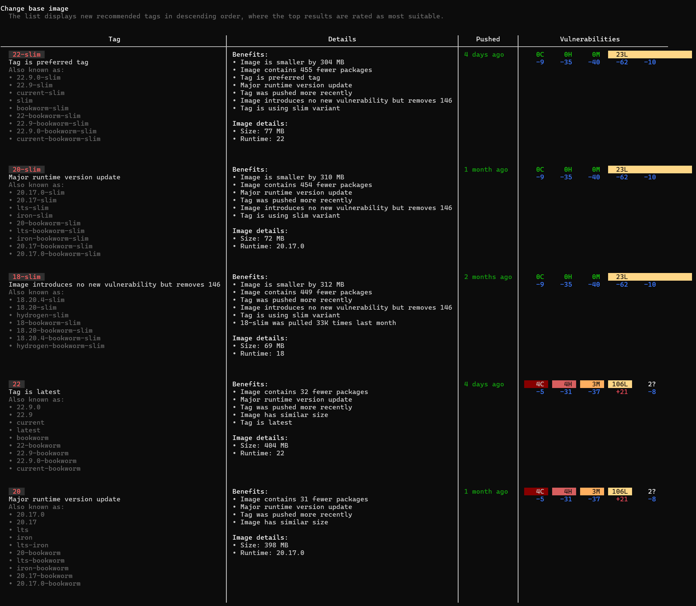
Task: Click the '2 months ago' pushed text
Action: (488, 277)
